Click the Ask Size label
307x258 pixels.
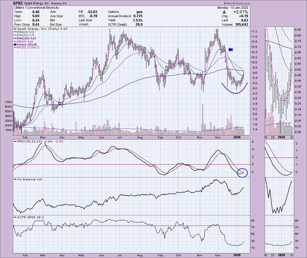tap(57, 16)
